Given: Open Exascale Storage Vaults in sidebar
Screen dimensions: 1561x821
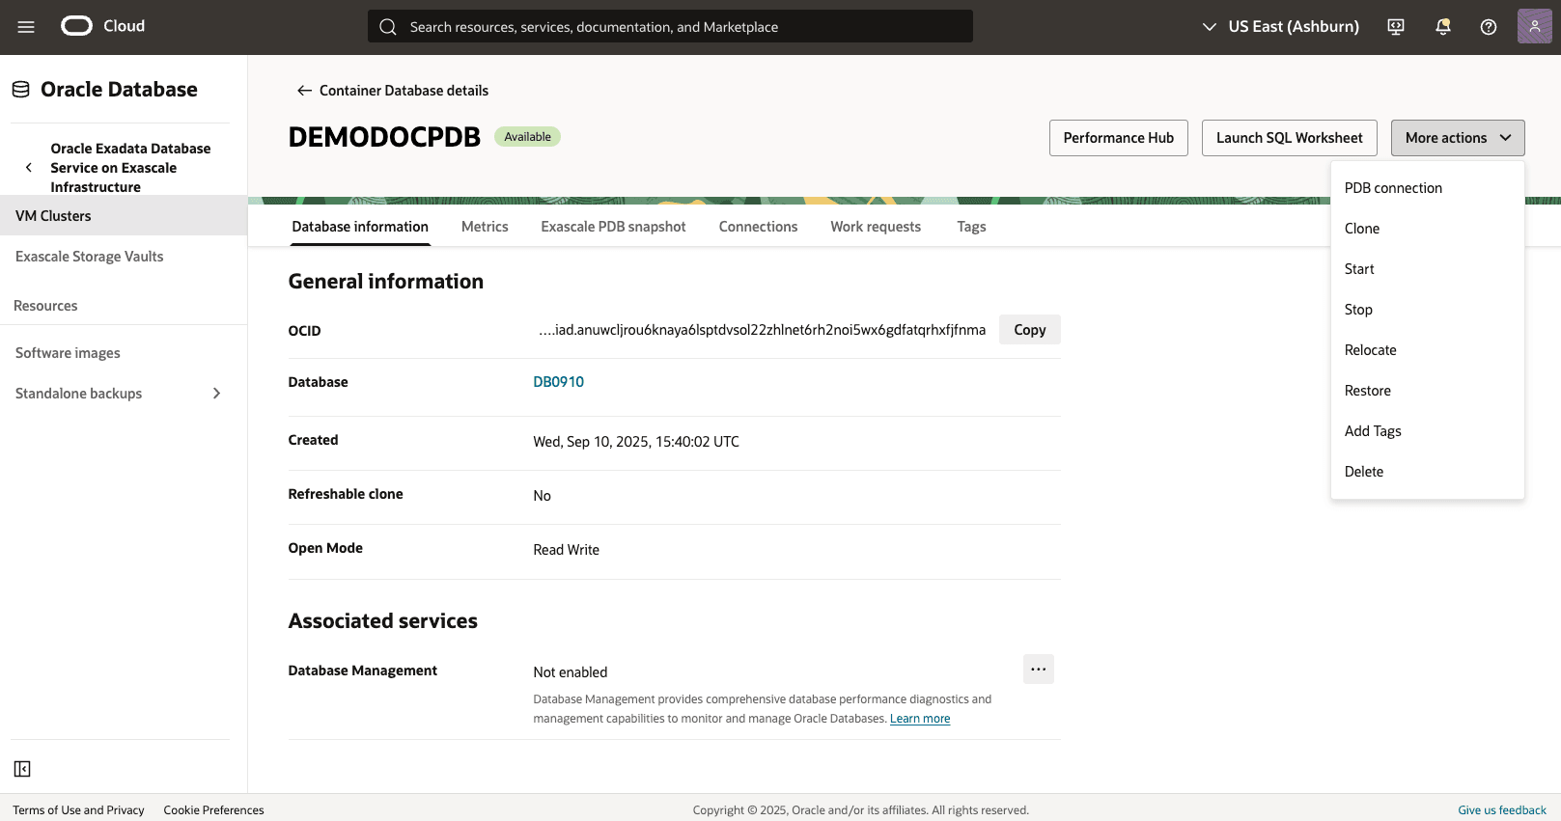Looking at the screenshot, I should (x=124, y=257).
